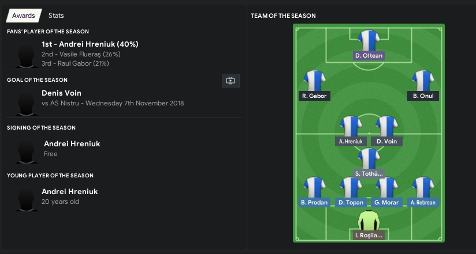476x254 pixels.
Task: Click D. Voin midfielder name label
Action: pos(386,141)
